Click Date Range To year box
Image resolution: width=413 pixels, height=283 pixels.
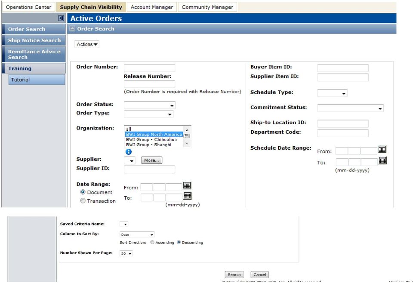tap(174, 197)
